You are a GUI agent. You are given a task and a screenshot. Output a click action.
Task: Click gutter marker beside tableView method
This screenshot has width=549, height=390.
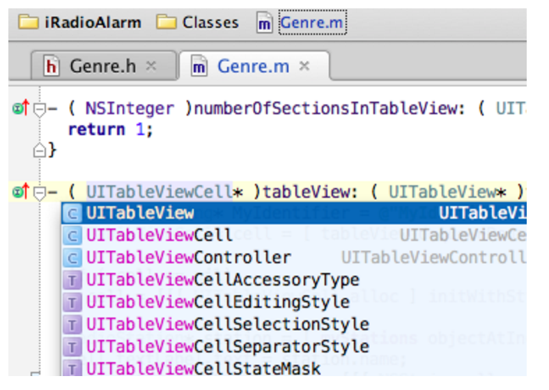point(21,192)
